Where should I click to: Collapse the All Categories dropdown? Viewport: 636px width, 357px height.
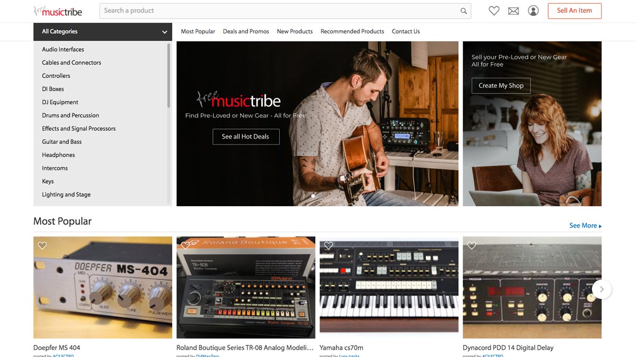tap(103, 32)
